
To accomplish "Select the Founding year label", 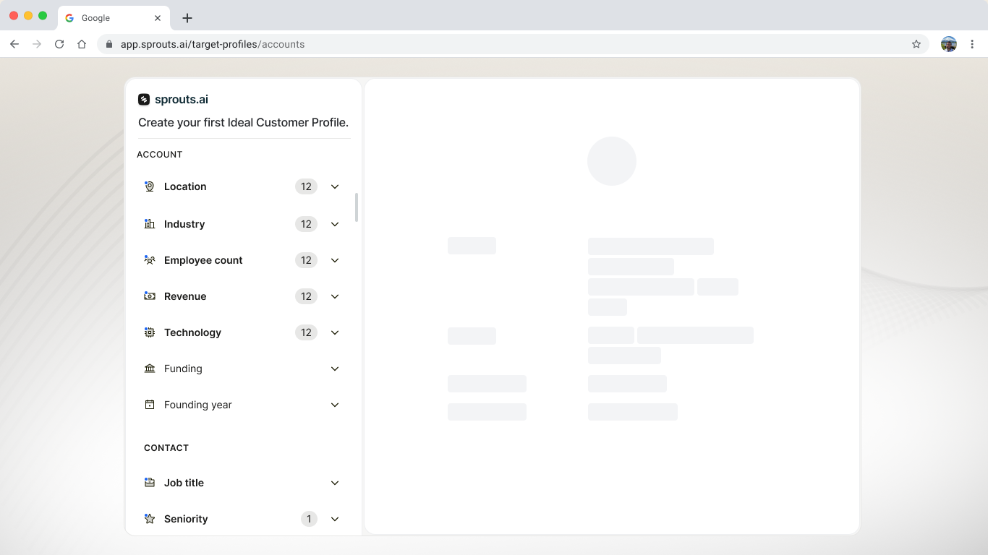I will [198, 405].
